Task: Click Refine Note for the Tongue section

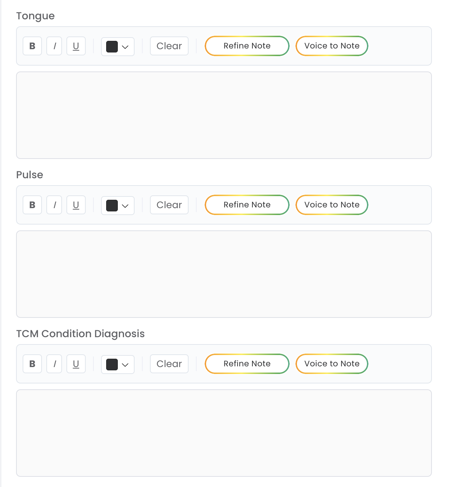Action: tap(247, 46)
